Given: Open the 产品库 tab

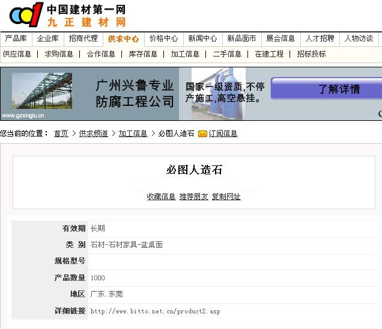Looking at the screenshot, I should click(x=16, y=38).
